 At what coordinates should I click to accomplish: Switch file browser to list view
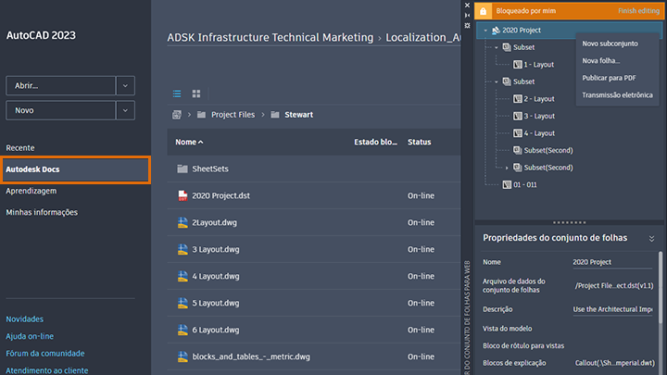point(177,94)
